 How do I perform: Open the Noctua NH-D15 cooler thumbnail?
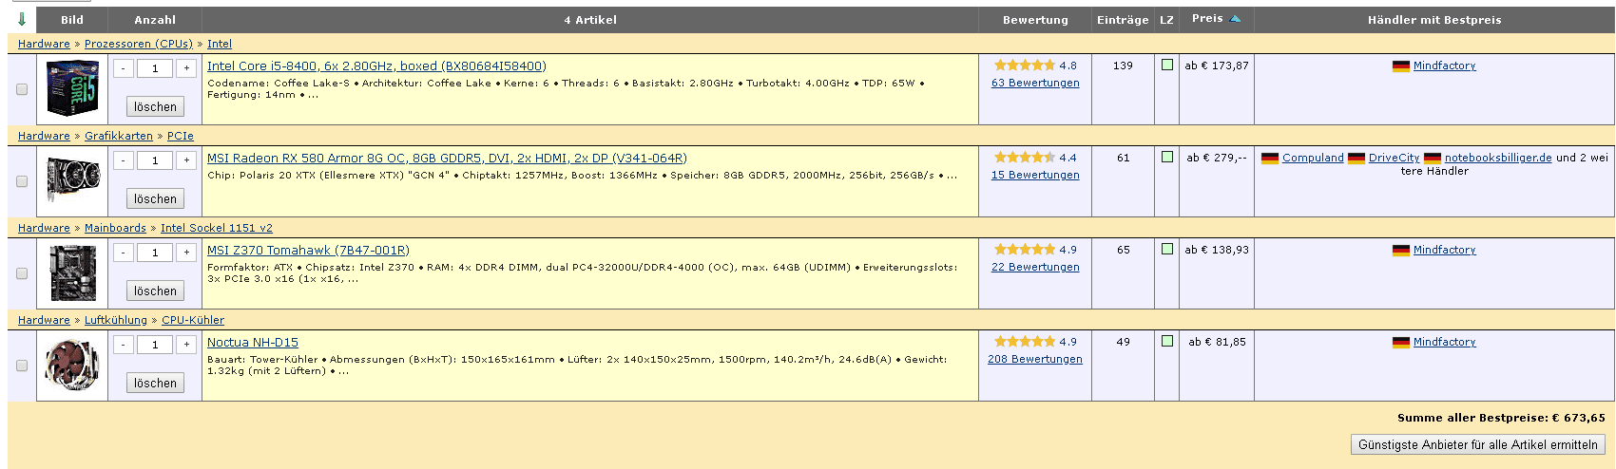tap(72, 365)
